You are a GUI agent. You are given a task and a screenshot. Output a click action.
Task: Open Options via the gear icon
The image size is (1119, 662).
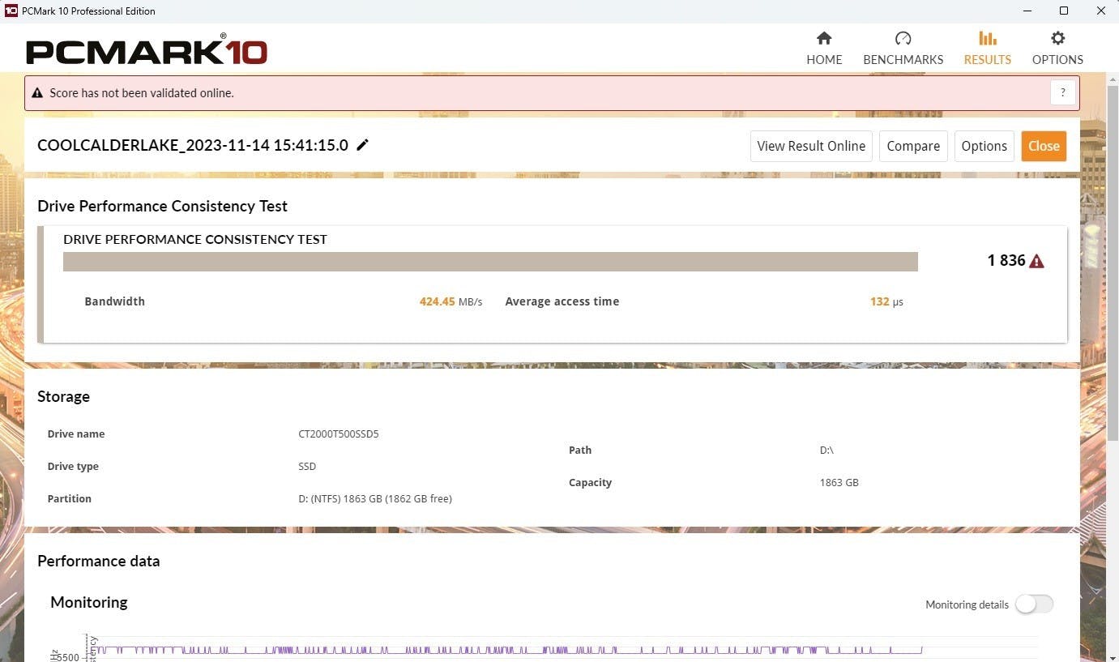(1057, 38)
